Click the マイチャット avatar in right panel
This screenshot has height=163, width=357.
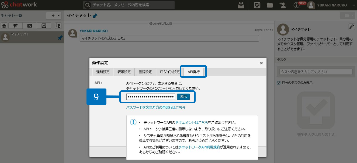coord(283,29)
